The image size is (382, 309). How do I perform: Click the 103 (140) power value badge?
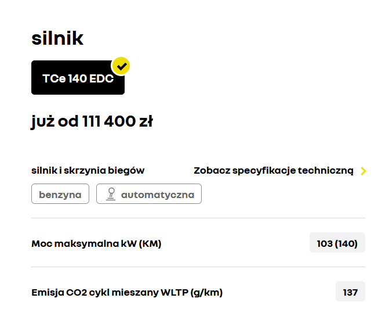point(337,243)
